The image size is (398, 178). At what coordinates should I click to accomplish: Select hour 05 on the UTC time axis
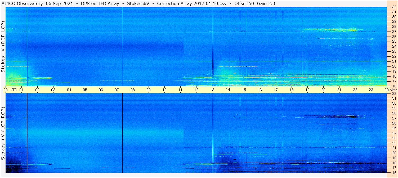pyautogui.click(x=85, y=90)
